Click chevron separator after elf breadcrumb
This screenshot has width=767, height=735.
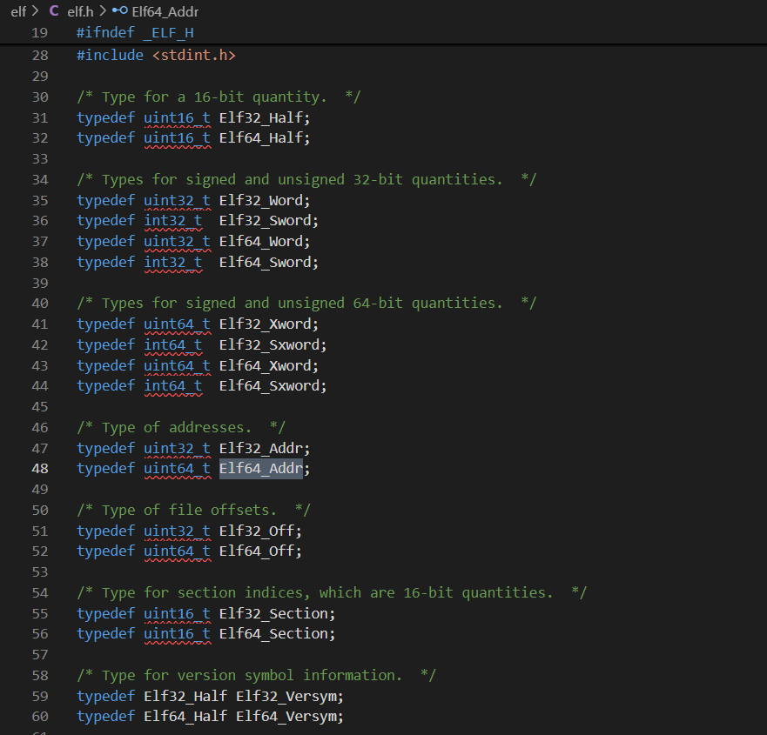35,11
